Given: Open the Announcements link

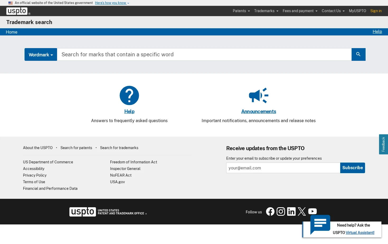Looking at the screenshot, I should point(259,112).
